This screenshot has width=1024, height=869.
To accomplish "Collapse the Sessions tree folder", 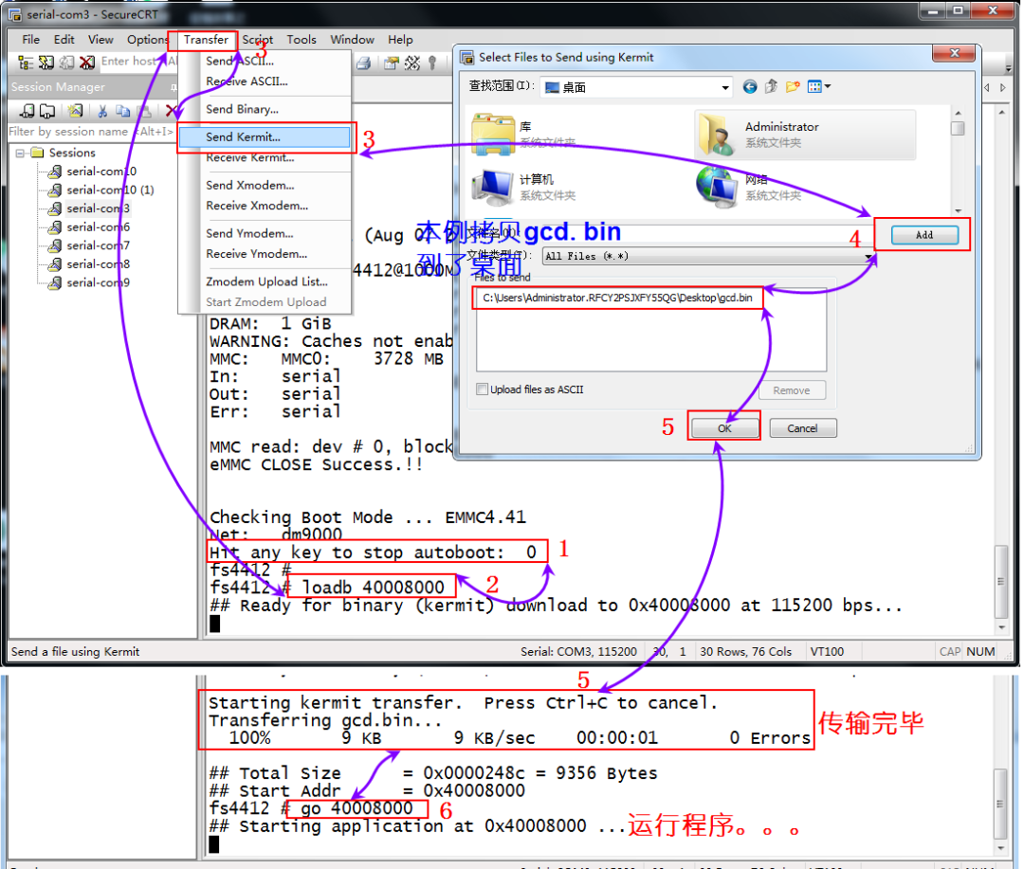I will point(20,153).
